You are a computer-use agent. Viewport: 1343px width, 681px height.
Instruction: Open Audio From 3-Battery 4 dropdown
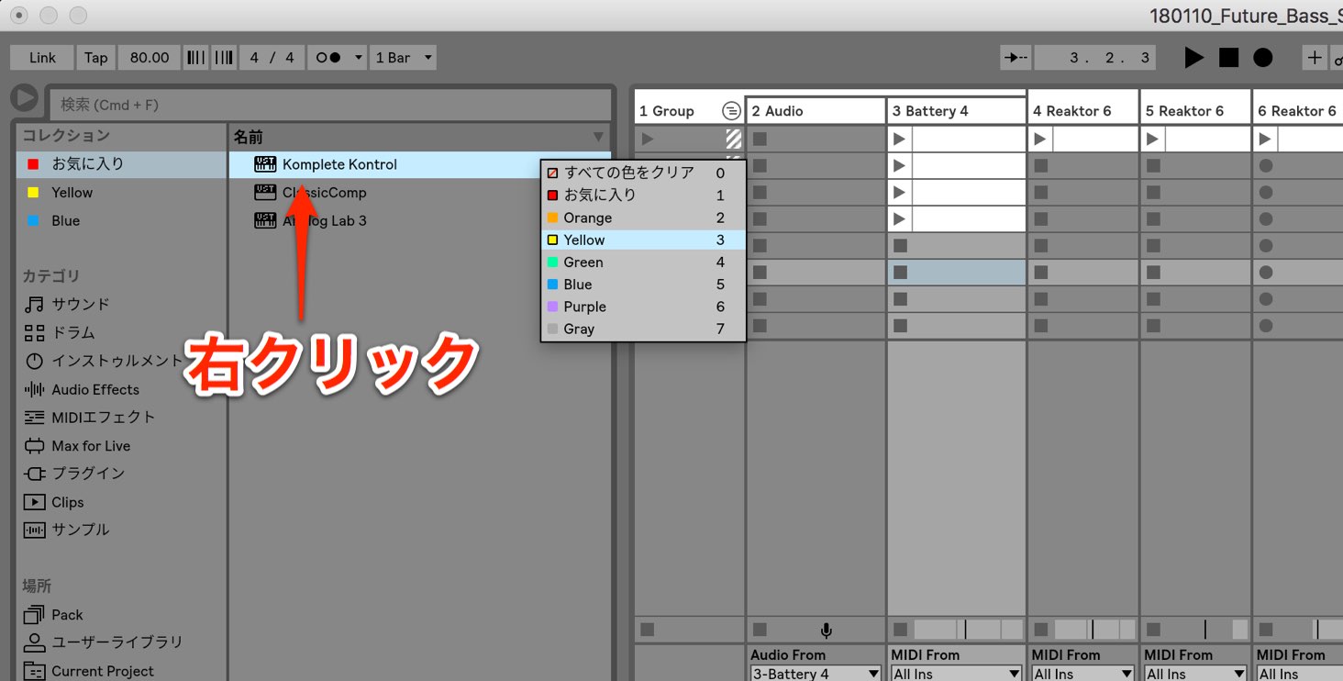click(816, 674)
